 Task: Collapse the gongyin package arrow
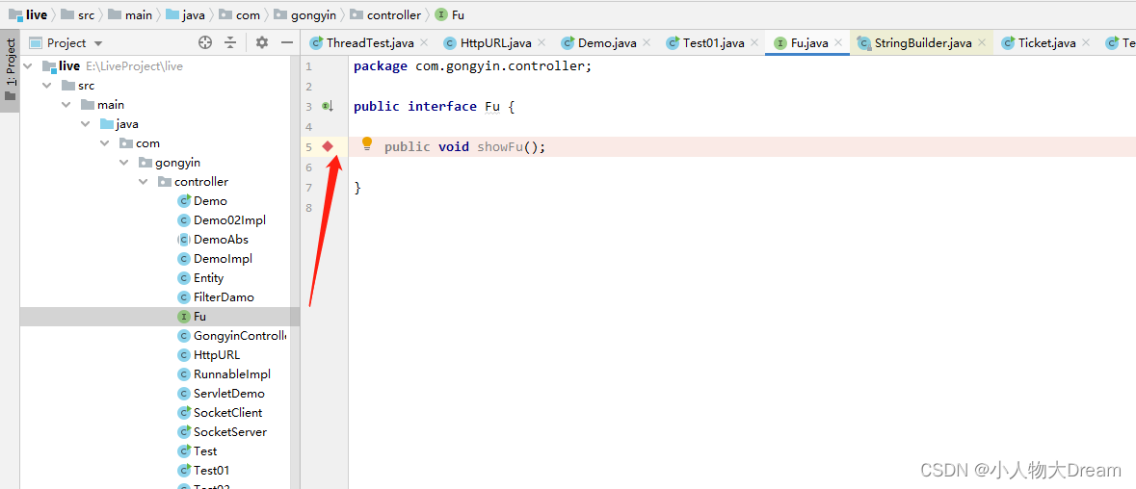click(x=123, y=162)
